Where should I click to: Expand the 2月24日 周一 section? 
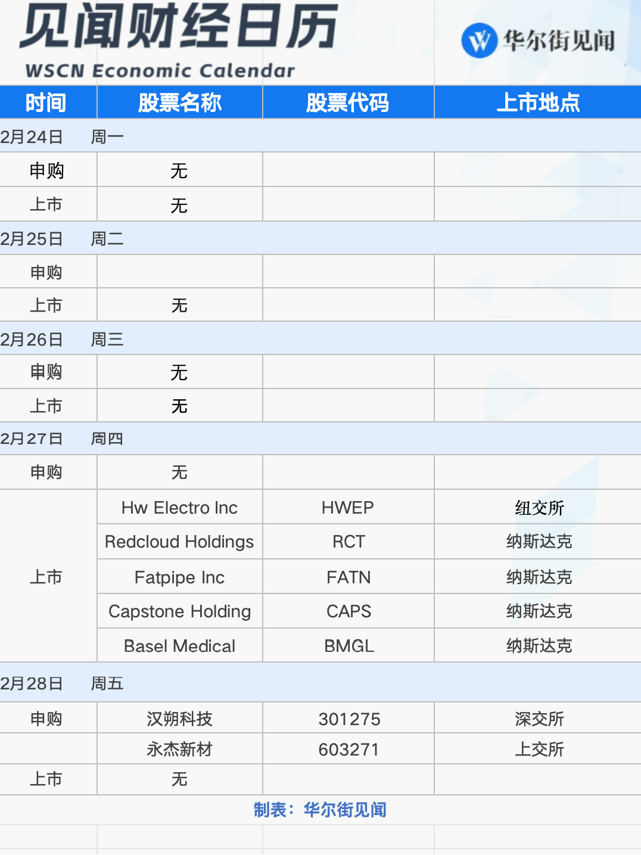pos(66,136)
